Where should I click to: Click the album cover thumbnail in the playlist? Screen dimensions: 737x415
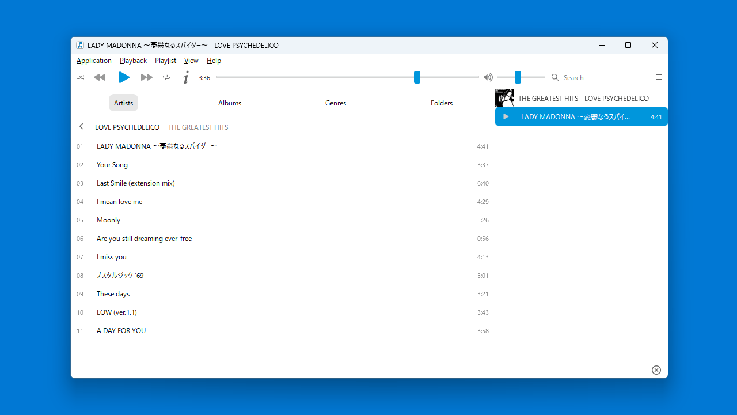[x=504, y=98]
